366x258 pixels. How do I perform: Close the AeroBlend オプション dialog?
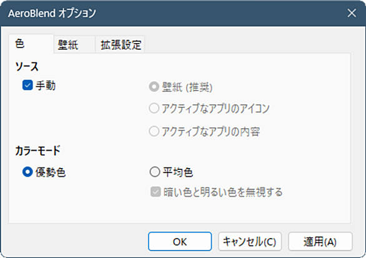click(x=352, y=13)
